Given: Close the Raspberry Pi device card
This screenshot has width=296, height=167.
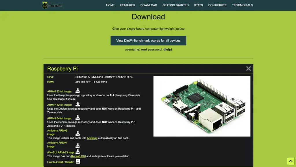Looking at the screenshot, I should (248, 68).
